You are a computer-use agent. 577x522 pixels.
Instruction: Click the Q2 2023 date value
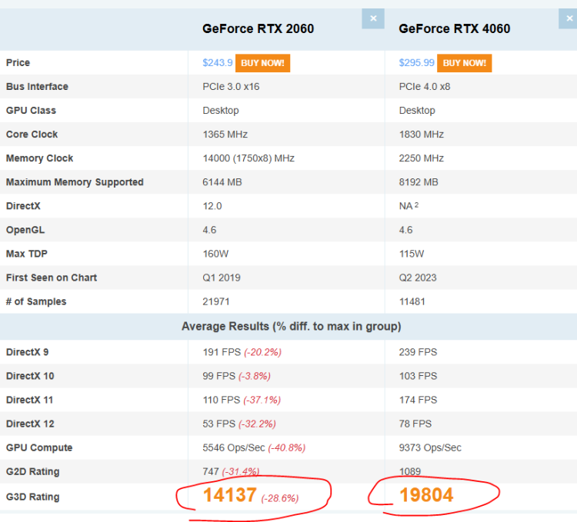(418, 278)
